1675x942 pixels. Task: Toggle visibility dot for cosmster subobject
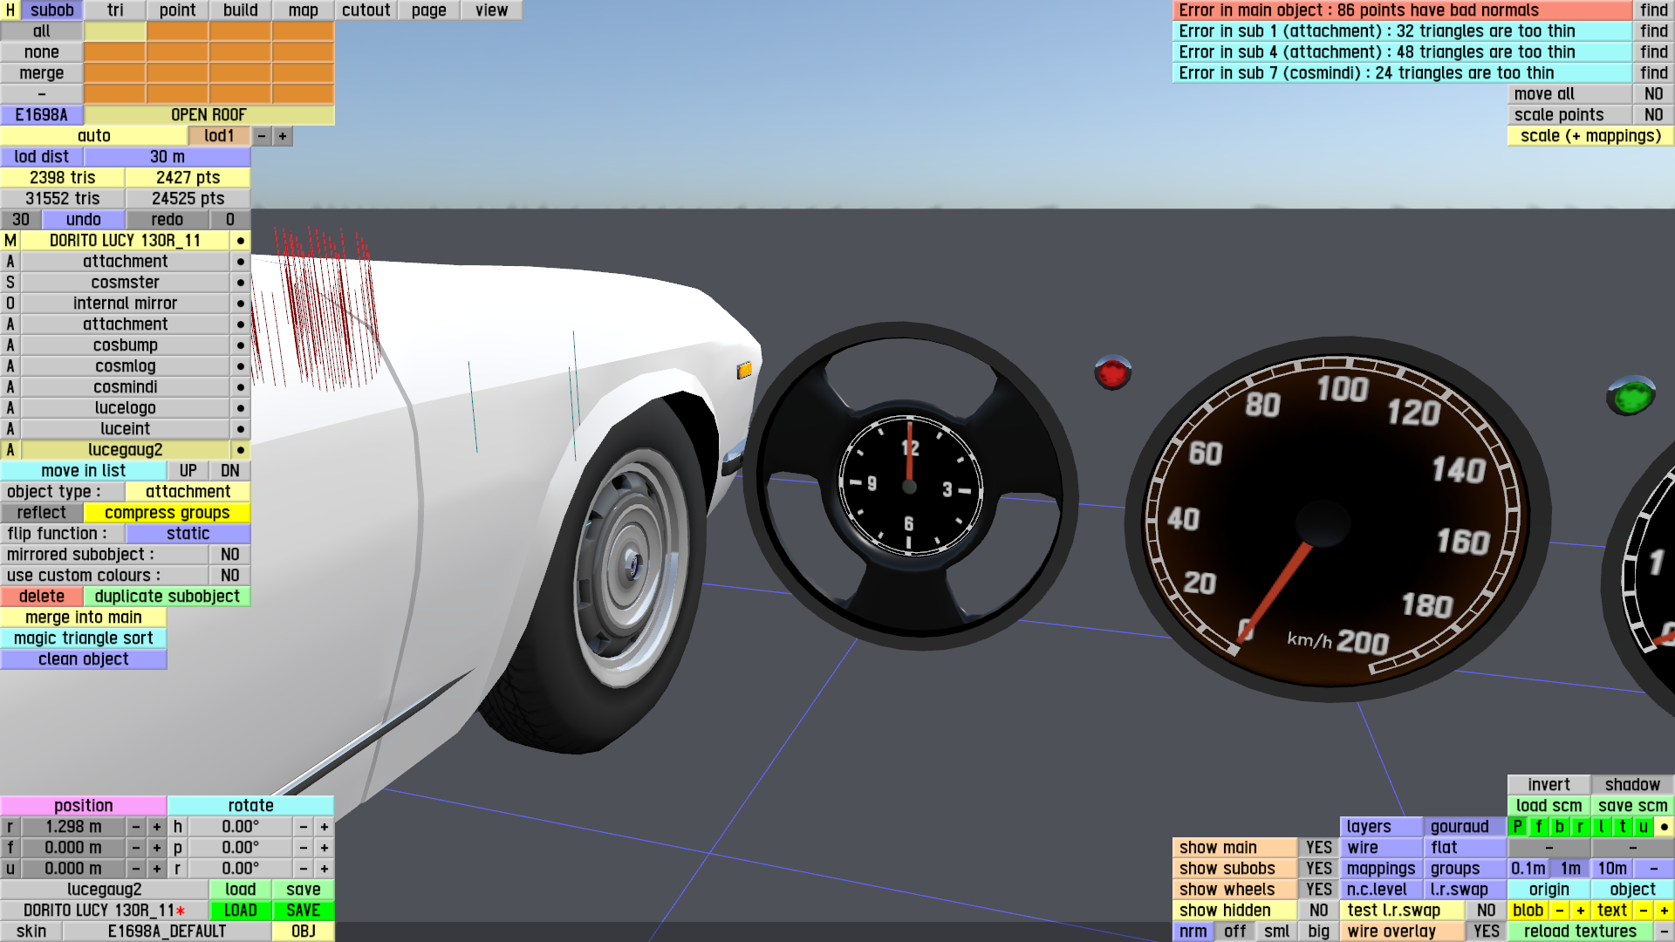pos(240,283)
